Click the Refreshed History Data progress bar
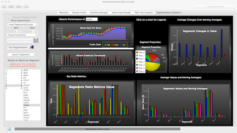Image resolution: width=237 pixels, height=133 pixels. pyautogui.click(x=97, y=129)
